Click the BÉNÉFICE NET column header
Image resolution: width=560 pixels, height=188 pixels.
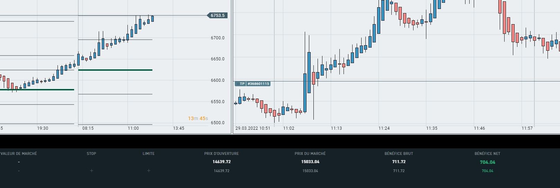coord(488,154)
